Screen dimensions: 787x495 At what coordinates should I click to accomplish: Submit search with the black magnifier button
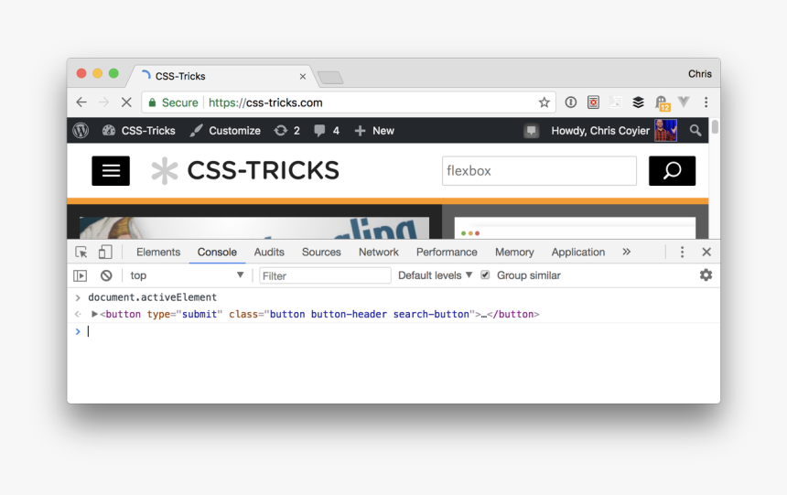672,171
